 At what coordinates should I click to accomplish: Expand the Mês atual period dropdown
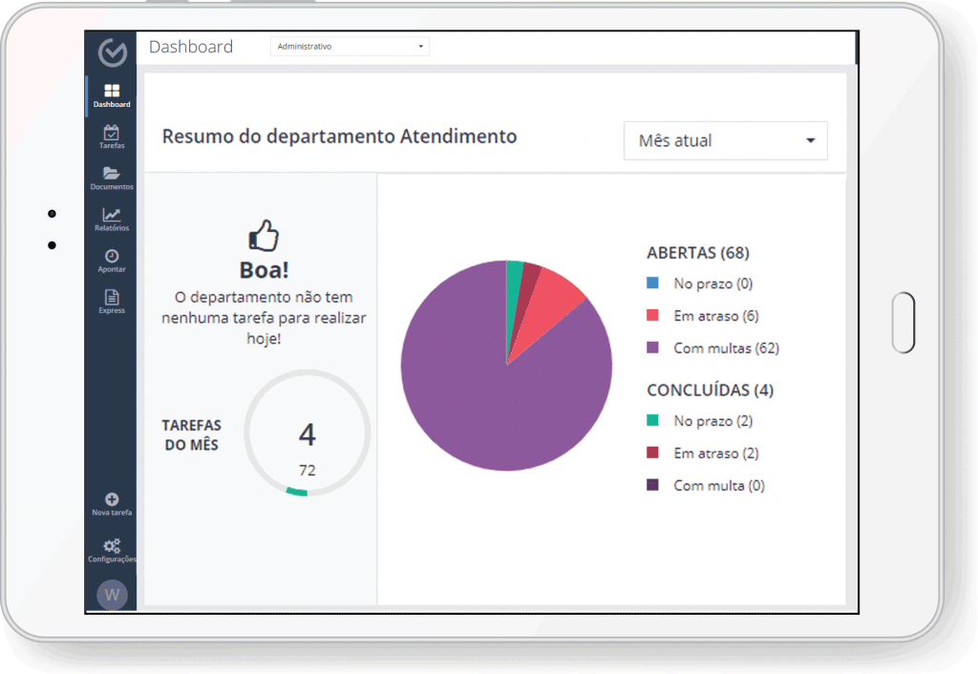[726, 140]
